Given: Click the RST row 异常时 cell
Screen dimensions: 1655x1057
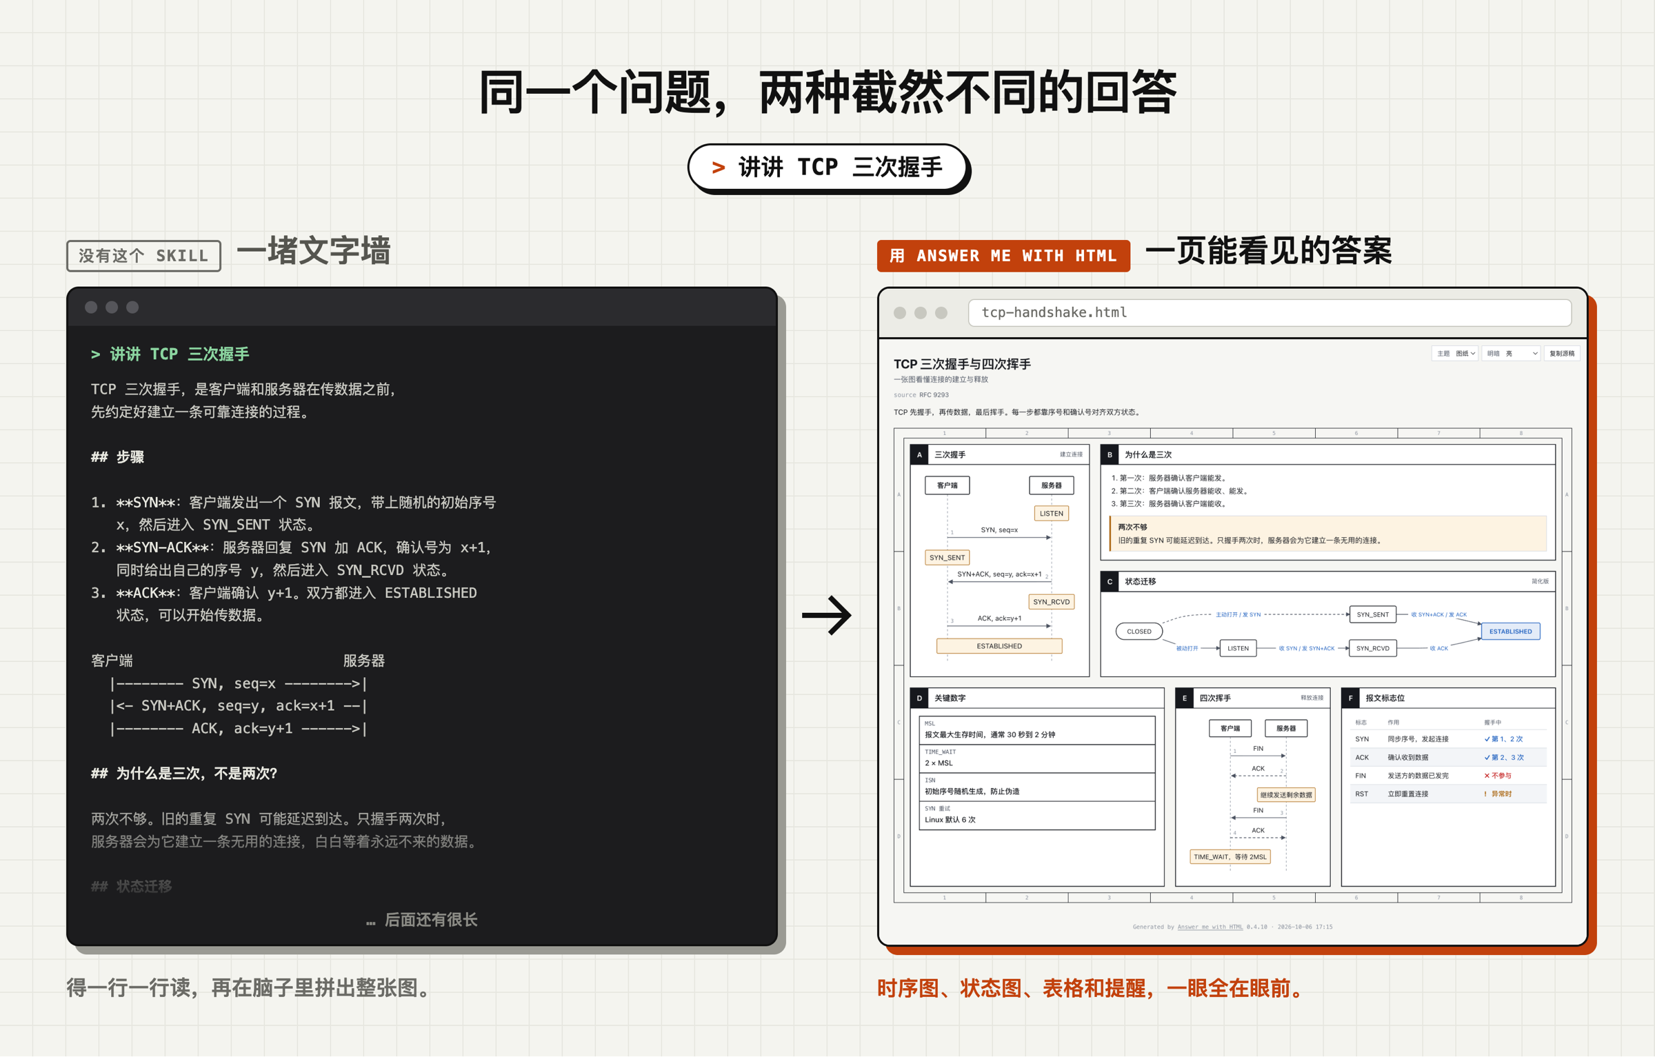Looking at the screenshot, I should (x=1498, y=794).
